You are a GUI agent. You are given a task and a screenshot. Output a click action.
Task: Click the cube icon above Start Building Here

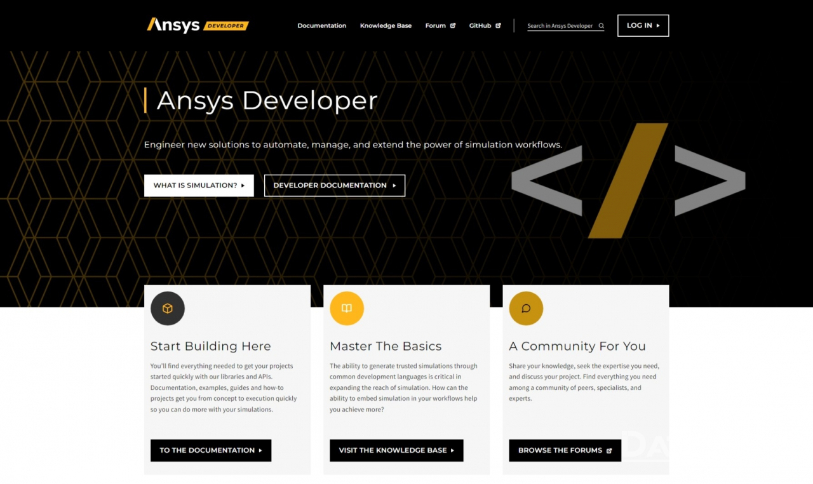(168, 309)
